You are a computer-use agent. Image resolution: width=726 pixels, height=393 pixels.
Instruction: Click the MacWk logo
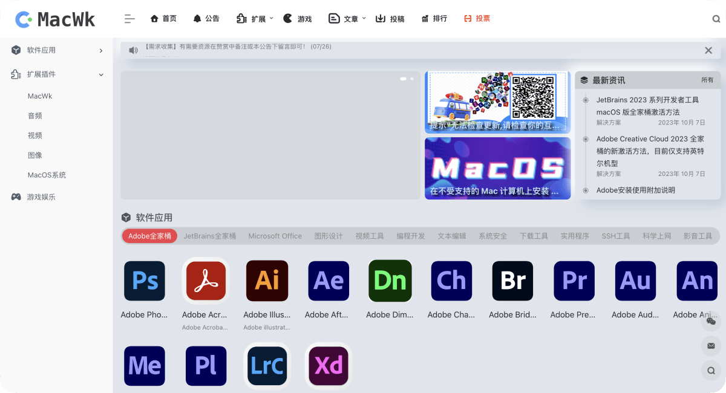[x=55, y=19]
